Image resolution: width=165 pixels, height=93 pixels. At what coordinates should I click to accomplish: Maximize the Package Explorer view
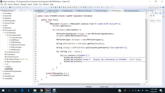click(x=31, y=10)
